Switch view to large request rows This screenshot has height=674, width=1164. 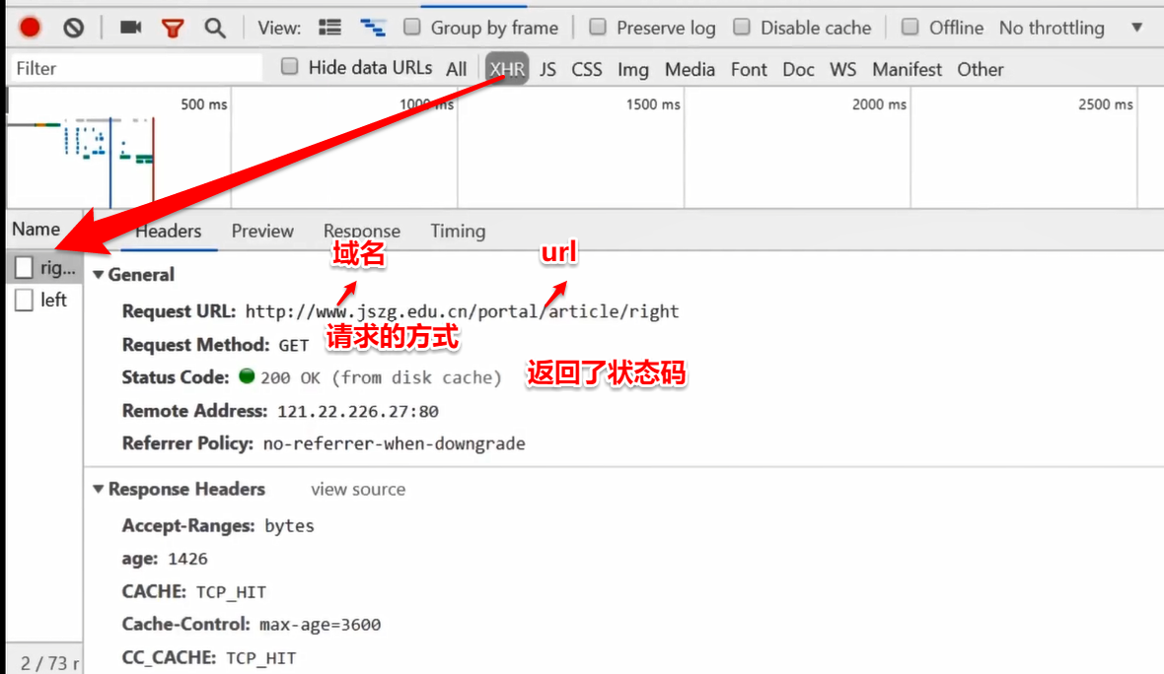pos(332,27)
